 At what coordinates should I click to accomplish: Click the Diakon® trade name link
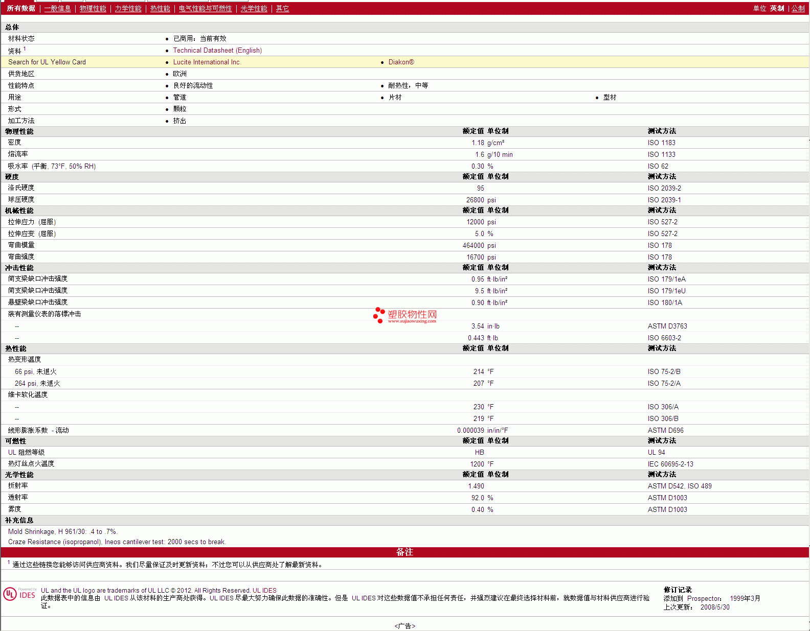pos(401,62)
